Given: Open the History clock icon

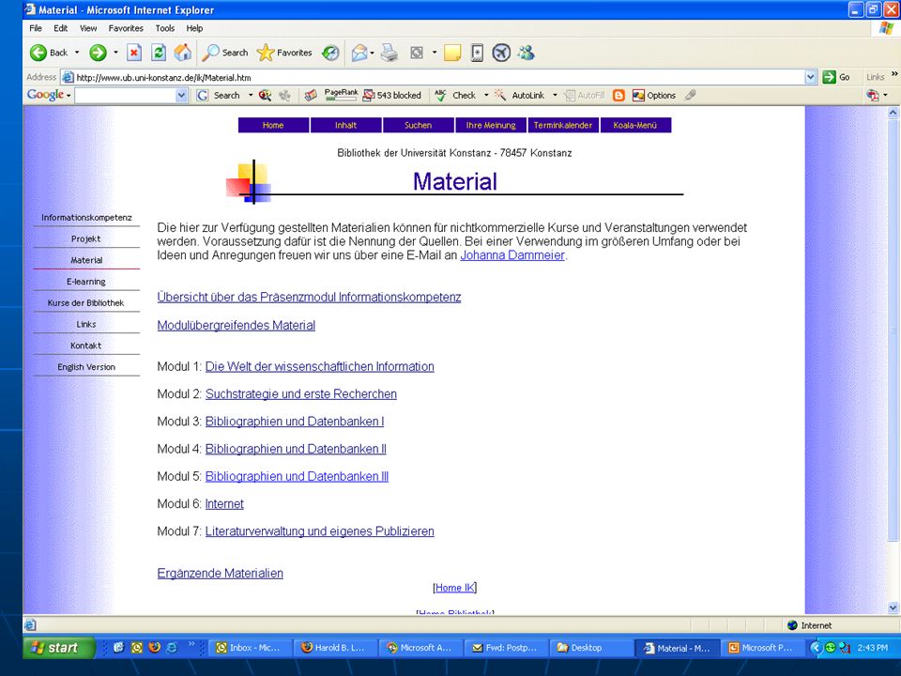Looking at the screenshot, I should [x=330, y=53].
